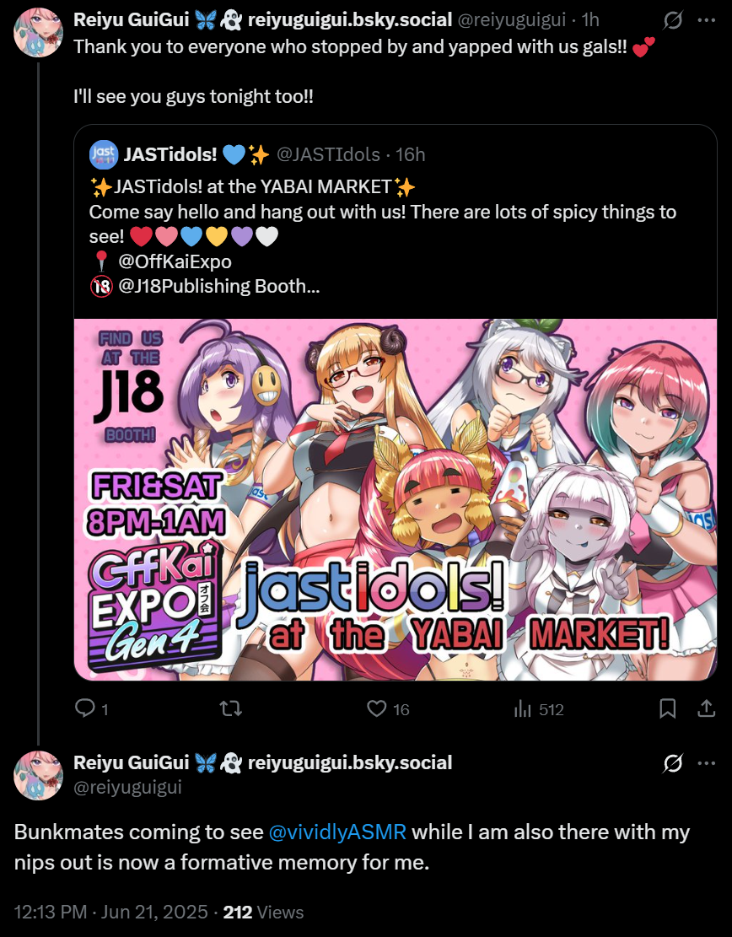Click the reply icon under the first post
Screen dimensions: 732x937
(85, 708)
